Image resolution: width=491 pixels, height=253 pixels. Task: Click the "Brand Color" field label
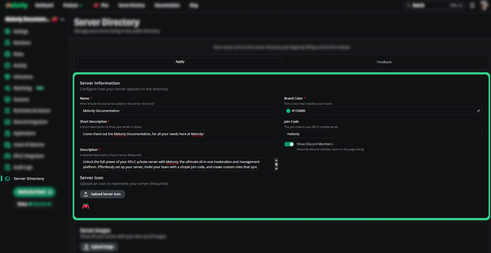pos(293,98)
